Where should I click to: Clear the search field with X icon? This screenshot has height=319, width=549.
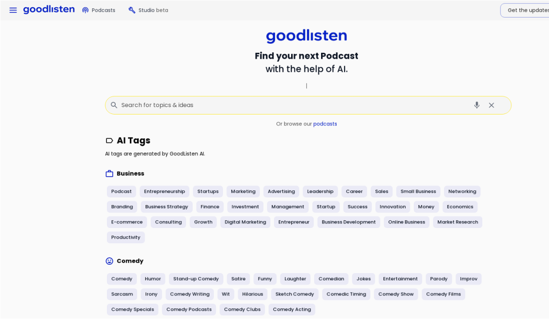point(491,105)
